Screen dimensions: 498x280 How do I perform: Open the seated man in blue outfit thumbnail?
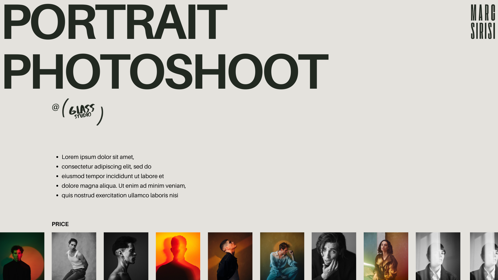tap(282, 256)
